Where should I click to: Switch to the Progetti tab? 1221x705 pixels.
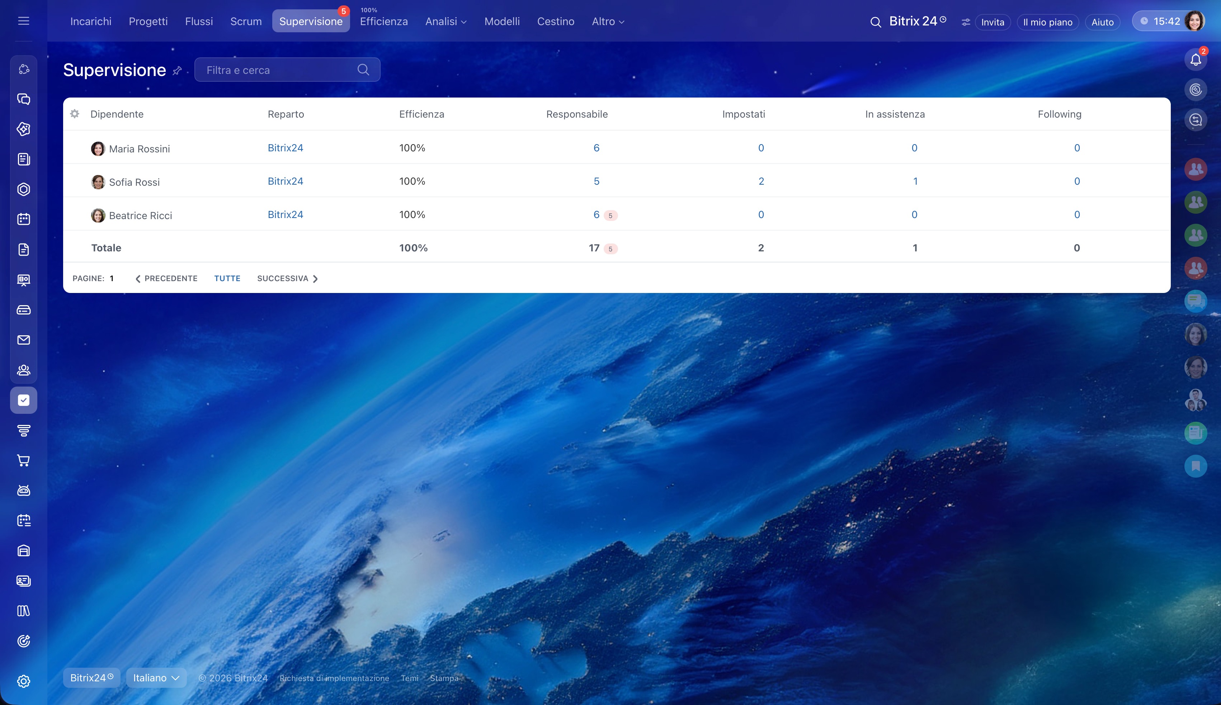pyautogui.click(x=148, y=21)
